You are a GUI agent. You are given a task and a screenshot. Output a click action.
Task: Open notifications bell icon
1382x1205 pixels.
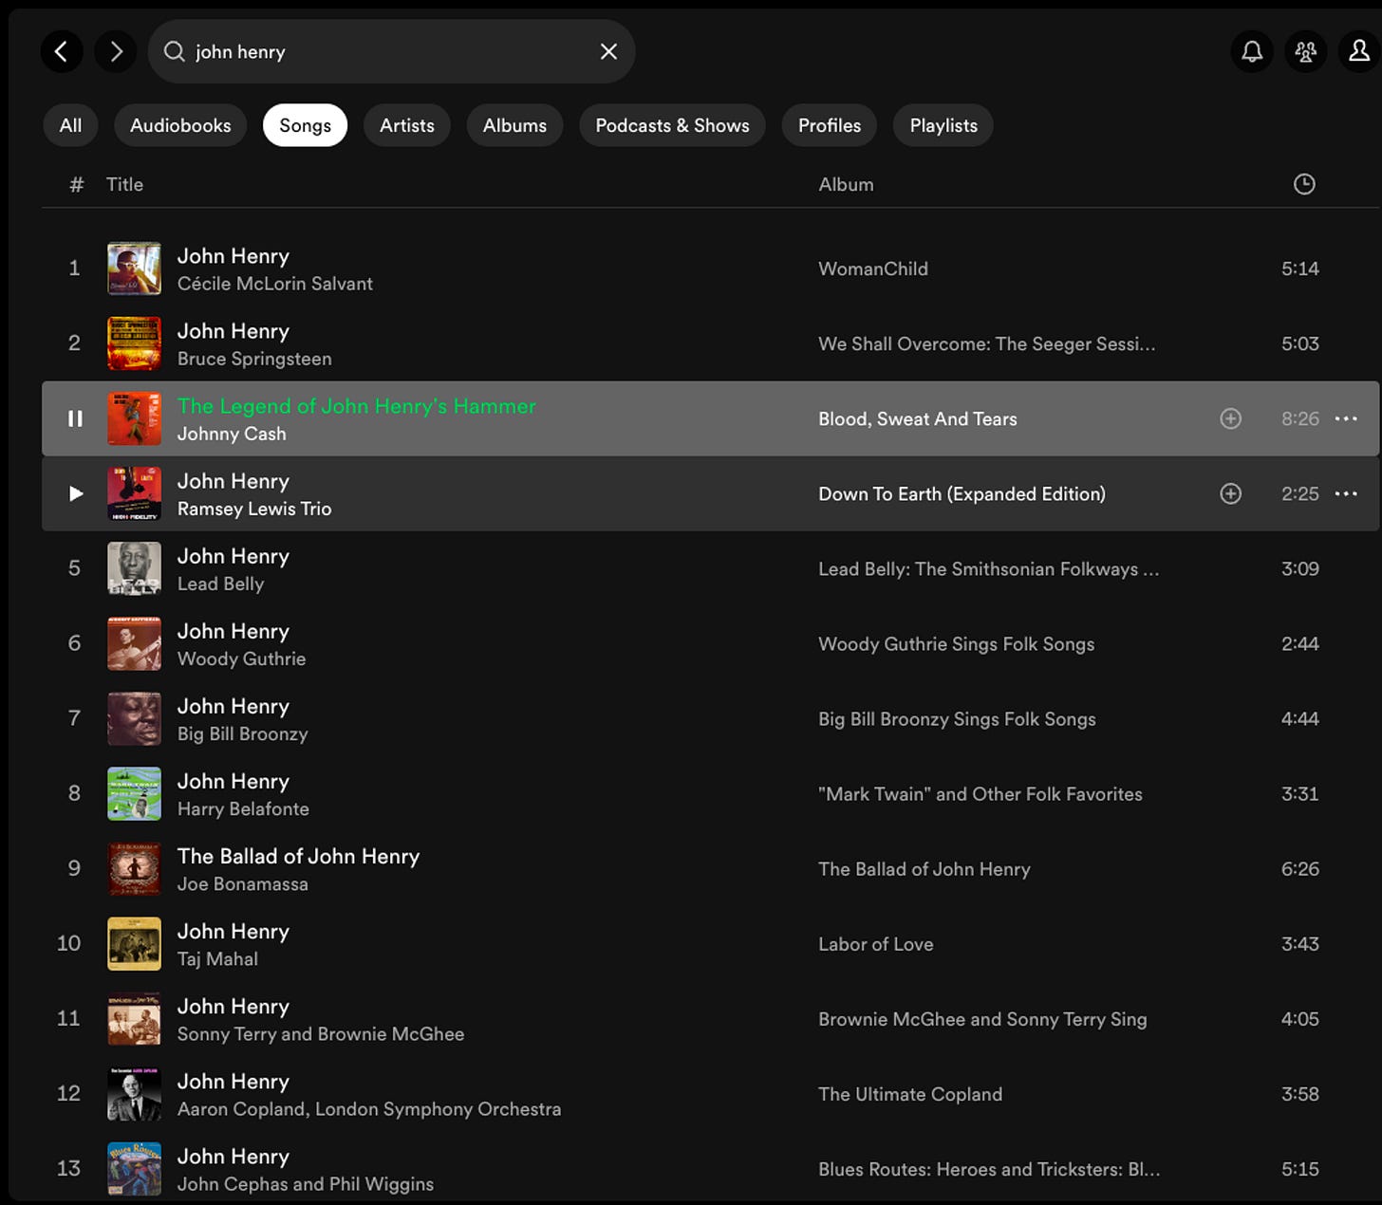(1252, 51)
